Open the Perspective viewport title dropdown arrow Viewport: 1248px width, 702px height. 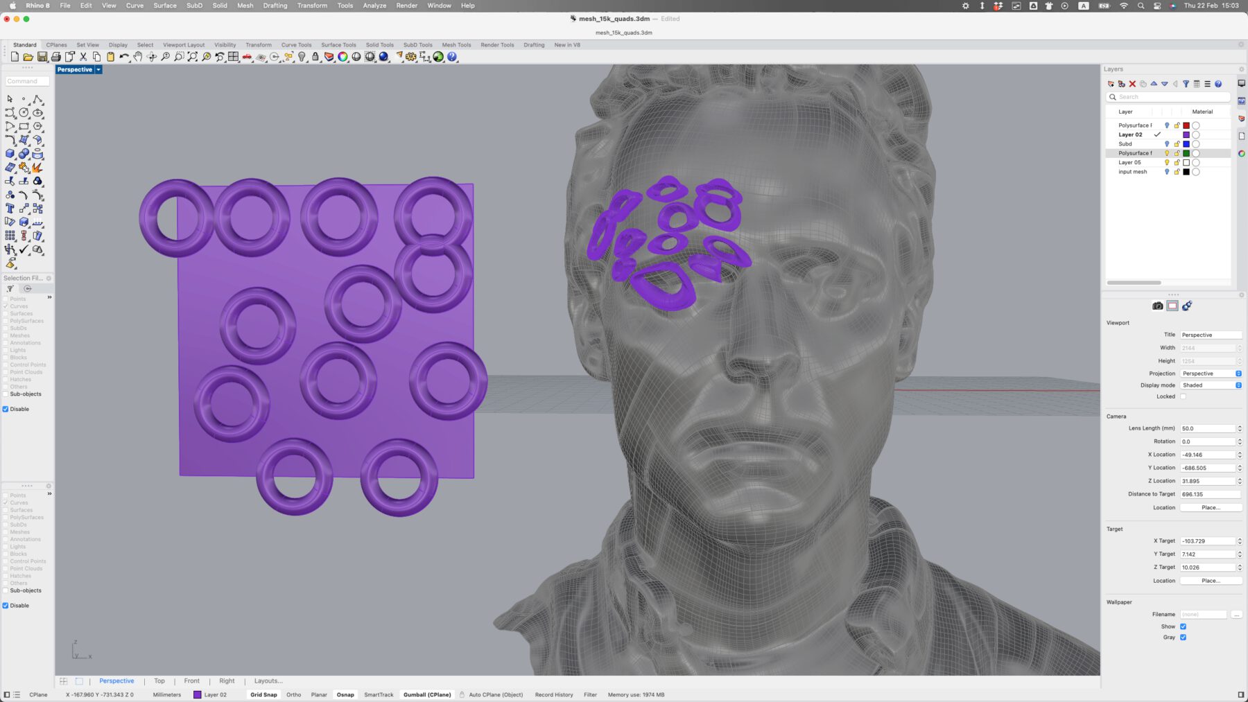pyautogui.click(x=98, y=69)
